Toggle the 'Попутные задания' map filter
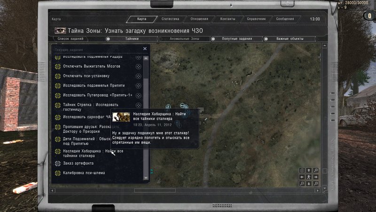 tap(236, 39)
